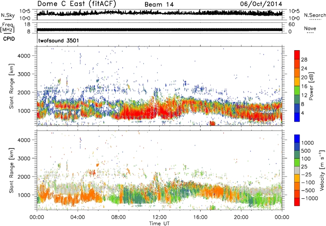Click '3000' on the velocity panel range axis
The height and width of the screenshot is (226, 326).
pos(24,158)
